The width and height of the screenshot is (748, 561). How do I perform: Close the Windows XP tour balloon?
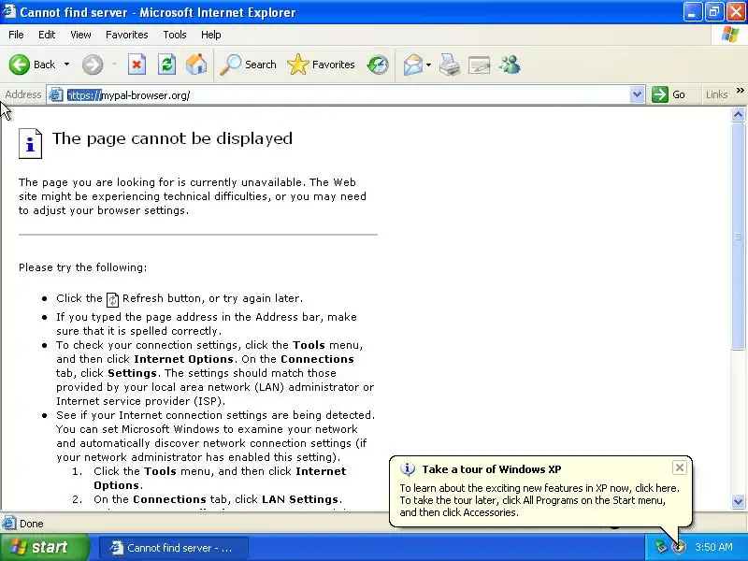(680, 467)
